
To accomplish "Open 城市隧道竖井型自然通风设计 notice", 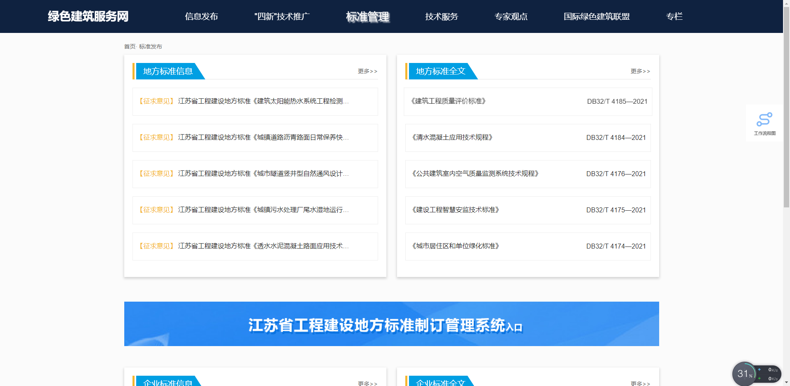I will tap(255, 174).
